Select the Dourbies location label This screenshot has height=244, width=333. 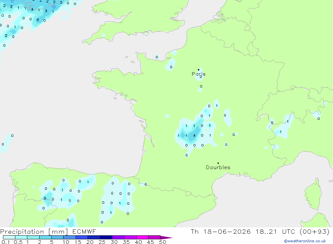pyautogui.click(x=218, y=167)
